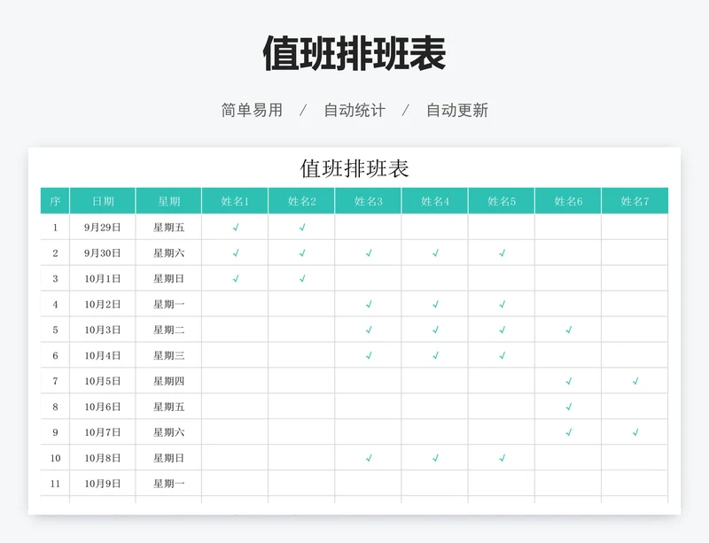
Task: Click the 10月4日 date cell
Action: point(103,355)
